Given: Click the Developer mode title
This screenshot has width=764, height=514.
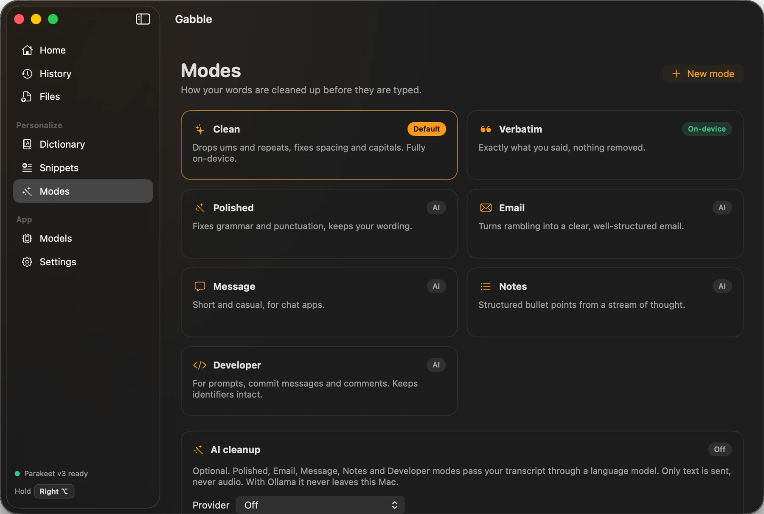Looking at the screenshot, I should [x=237, y=365].
